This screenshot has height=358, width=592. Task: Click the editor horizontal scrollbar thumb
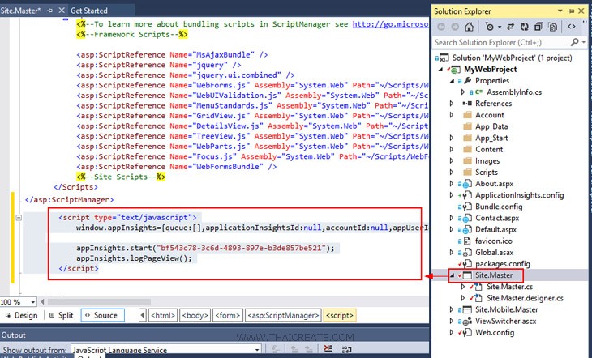(99, 302)
